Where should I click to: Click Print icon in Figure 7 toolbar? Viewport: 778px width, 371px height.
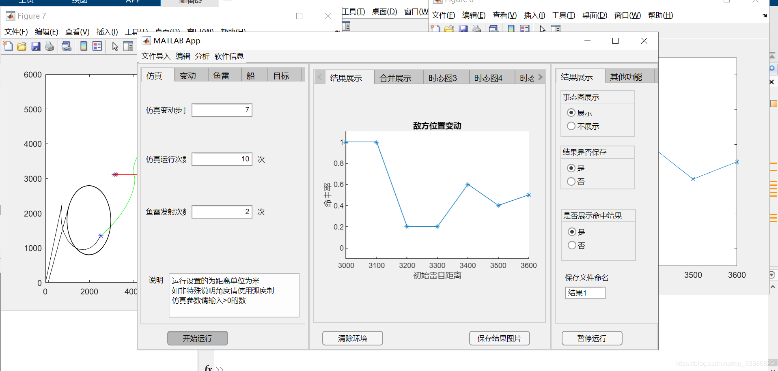(50, 46)
